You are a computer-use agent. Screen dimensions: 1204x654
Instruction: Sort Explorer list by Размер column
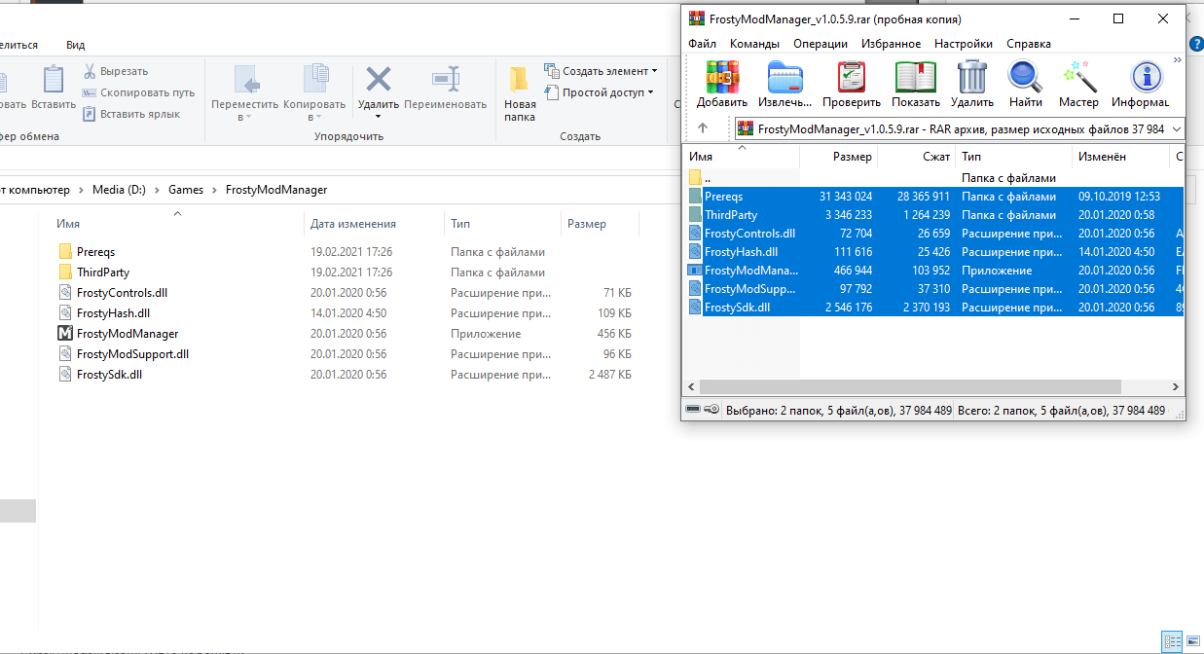click(x=587, y=224)
